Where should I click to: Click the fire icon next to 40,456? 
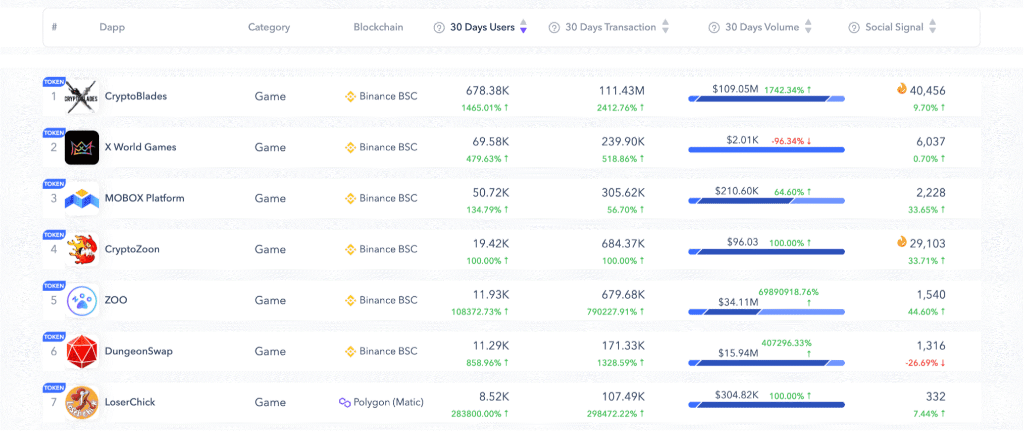[x=902, y=89]
